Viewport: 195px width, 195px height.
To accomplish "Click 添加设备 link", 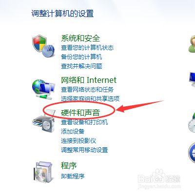I will point(73,132).
